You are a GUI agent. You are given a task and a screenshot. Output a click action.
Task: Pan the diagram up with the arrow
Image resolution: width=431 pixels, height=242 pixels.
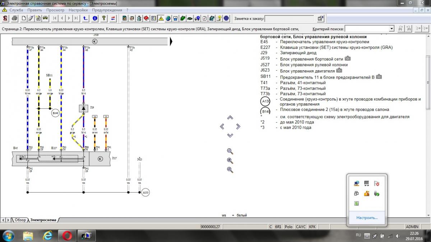(230, 118)
